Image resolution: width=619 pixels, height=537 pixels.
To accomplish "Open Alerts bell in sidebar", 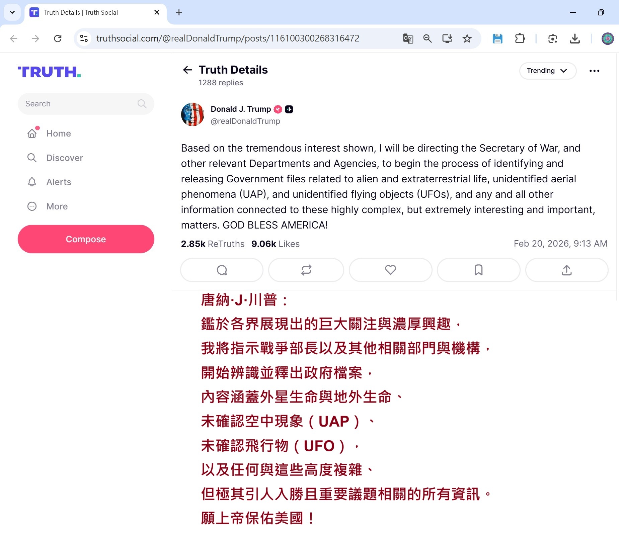I will click(x=49, y=182).
